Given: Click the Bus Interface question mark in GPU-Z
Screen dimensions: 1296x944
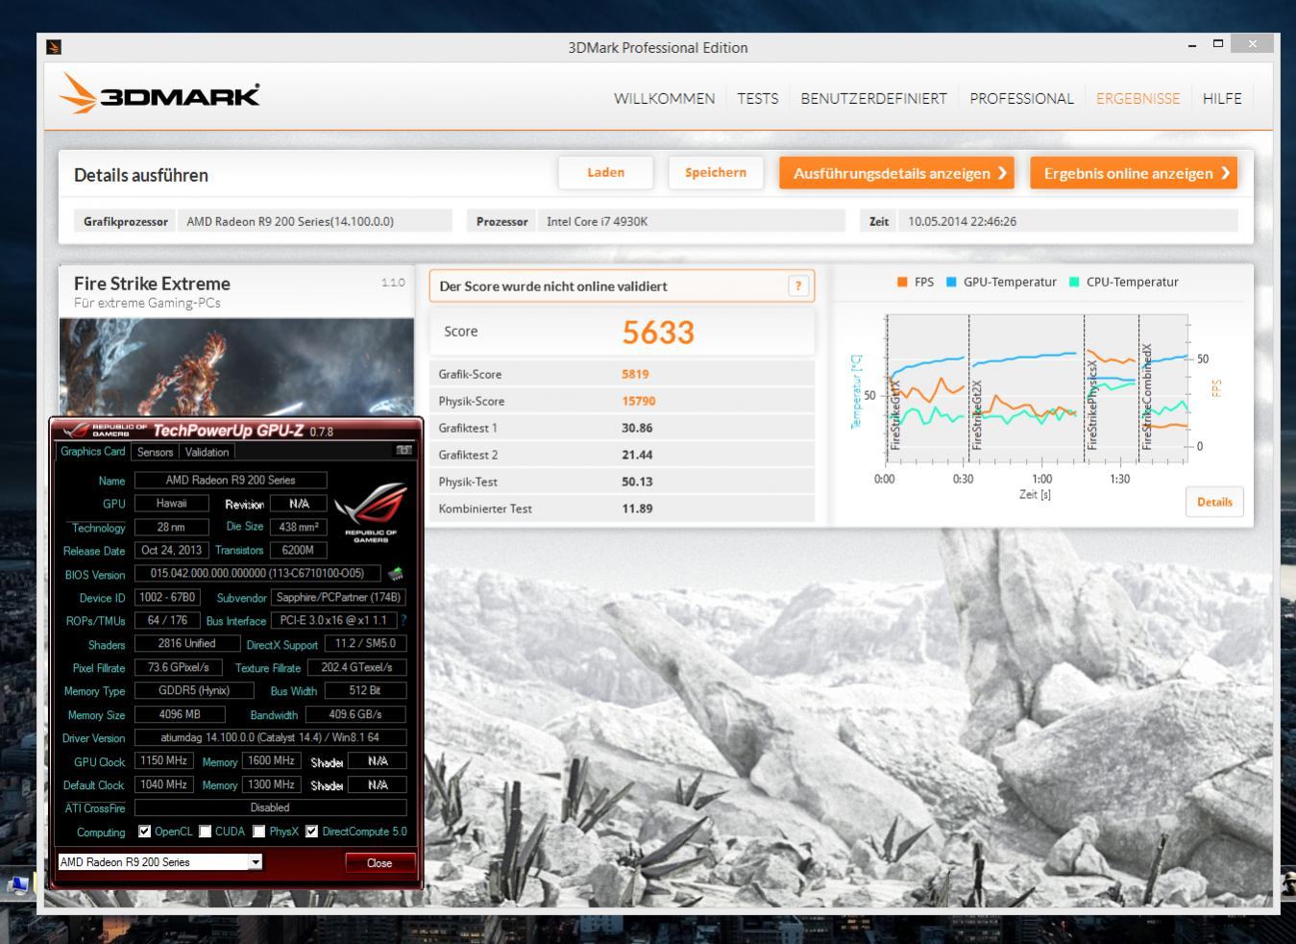Looking at the screenshot, I should click(403, 621).
